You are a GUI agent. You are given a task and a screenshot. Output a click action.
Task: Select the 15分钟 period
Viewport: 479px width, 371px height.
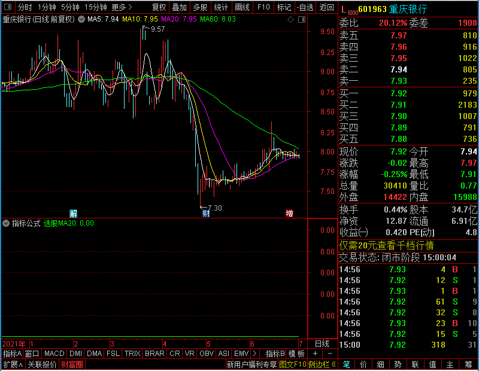click(96, 7)
